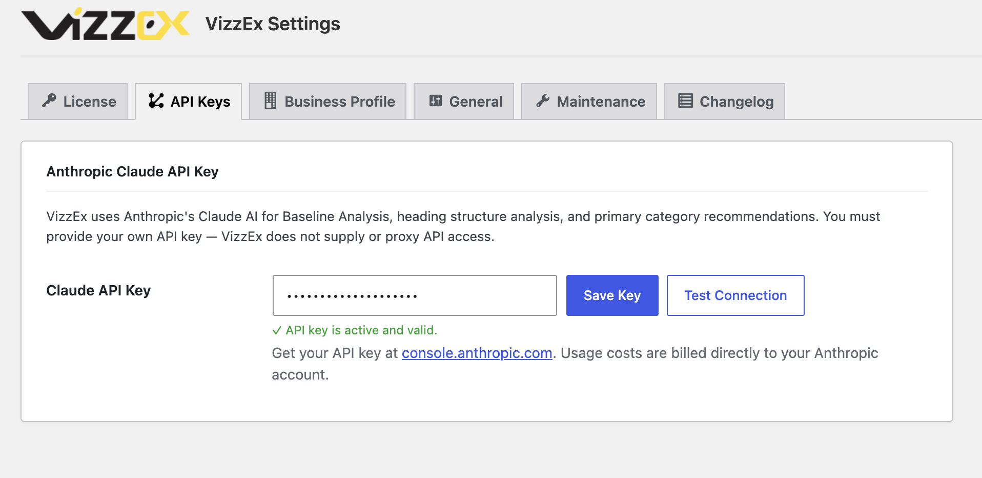This screenshot has height=478, width=982.
Task: Click the 'API key is active and valid.' message
Action: (x=361, y=330)
